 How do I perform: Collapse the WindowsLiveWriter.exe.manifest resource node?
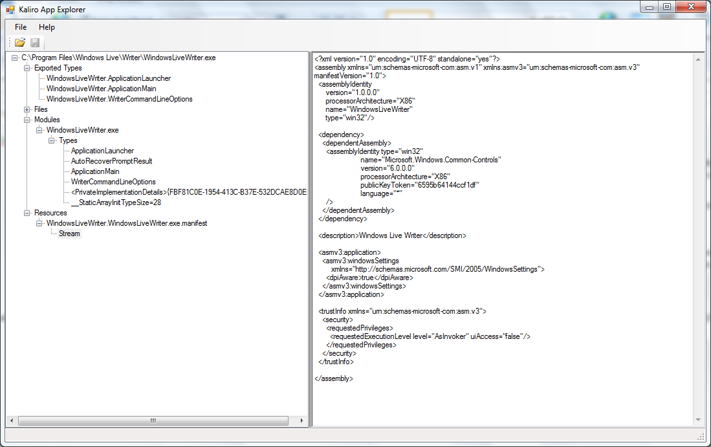39,223
